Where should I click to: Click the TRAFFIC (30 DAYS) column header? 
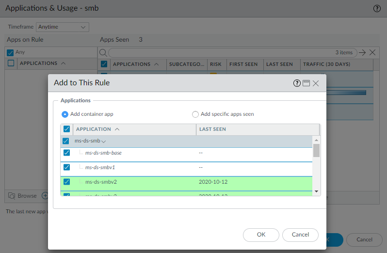[x=337, y=64]
